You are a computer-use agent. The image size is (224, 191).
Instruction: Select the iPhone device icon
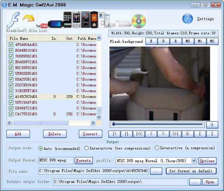point(67,20)
